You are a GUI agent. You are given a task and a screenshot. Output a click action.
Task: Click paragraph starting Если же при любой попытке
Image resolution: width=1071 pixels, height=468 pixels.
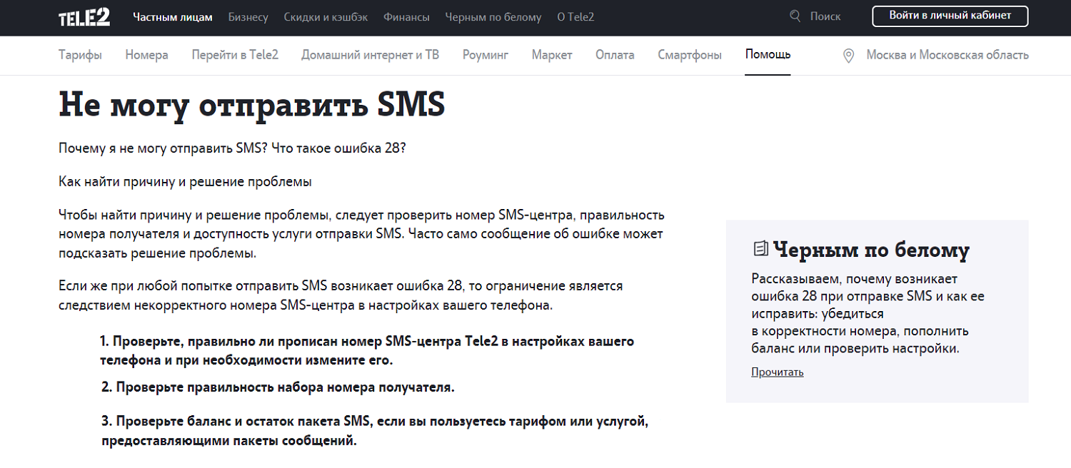[341, 295]
